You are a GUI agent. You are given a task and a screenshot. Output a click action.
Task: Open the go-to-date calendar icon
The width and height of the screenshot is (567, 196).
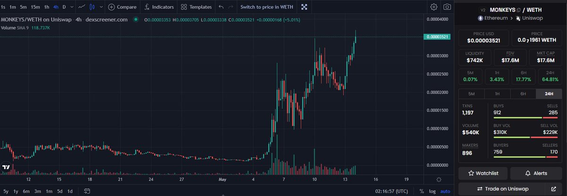(87, 191)
